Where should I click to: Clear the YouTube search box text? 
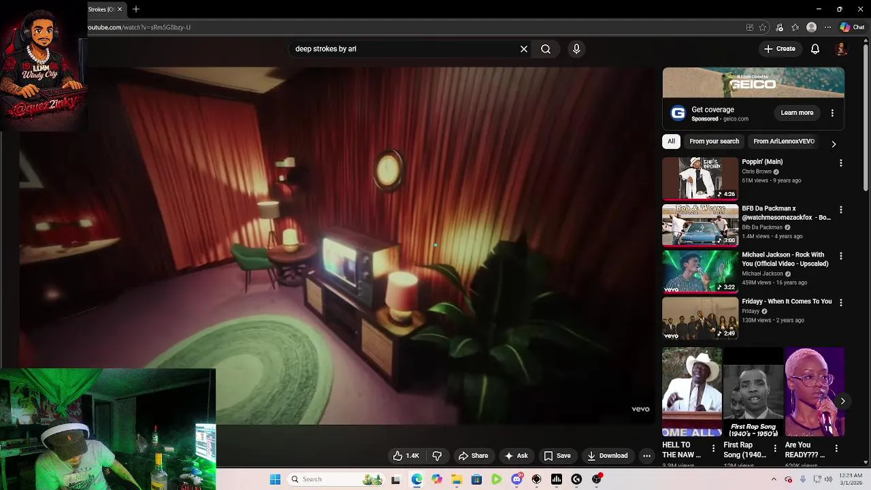coord(524,49)
